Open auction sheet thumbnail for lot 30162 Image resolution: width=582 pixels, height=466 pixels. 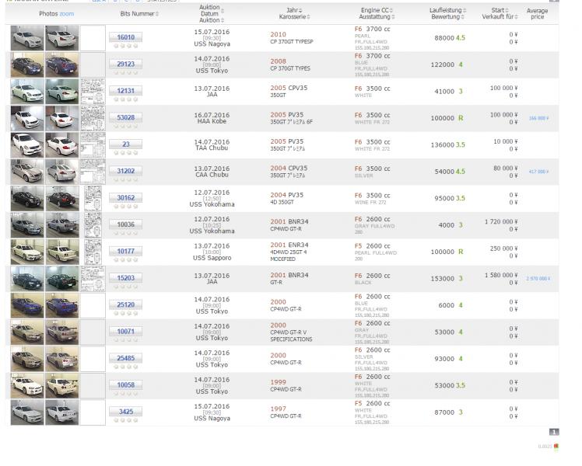tap(93, 198)
